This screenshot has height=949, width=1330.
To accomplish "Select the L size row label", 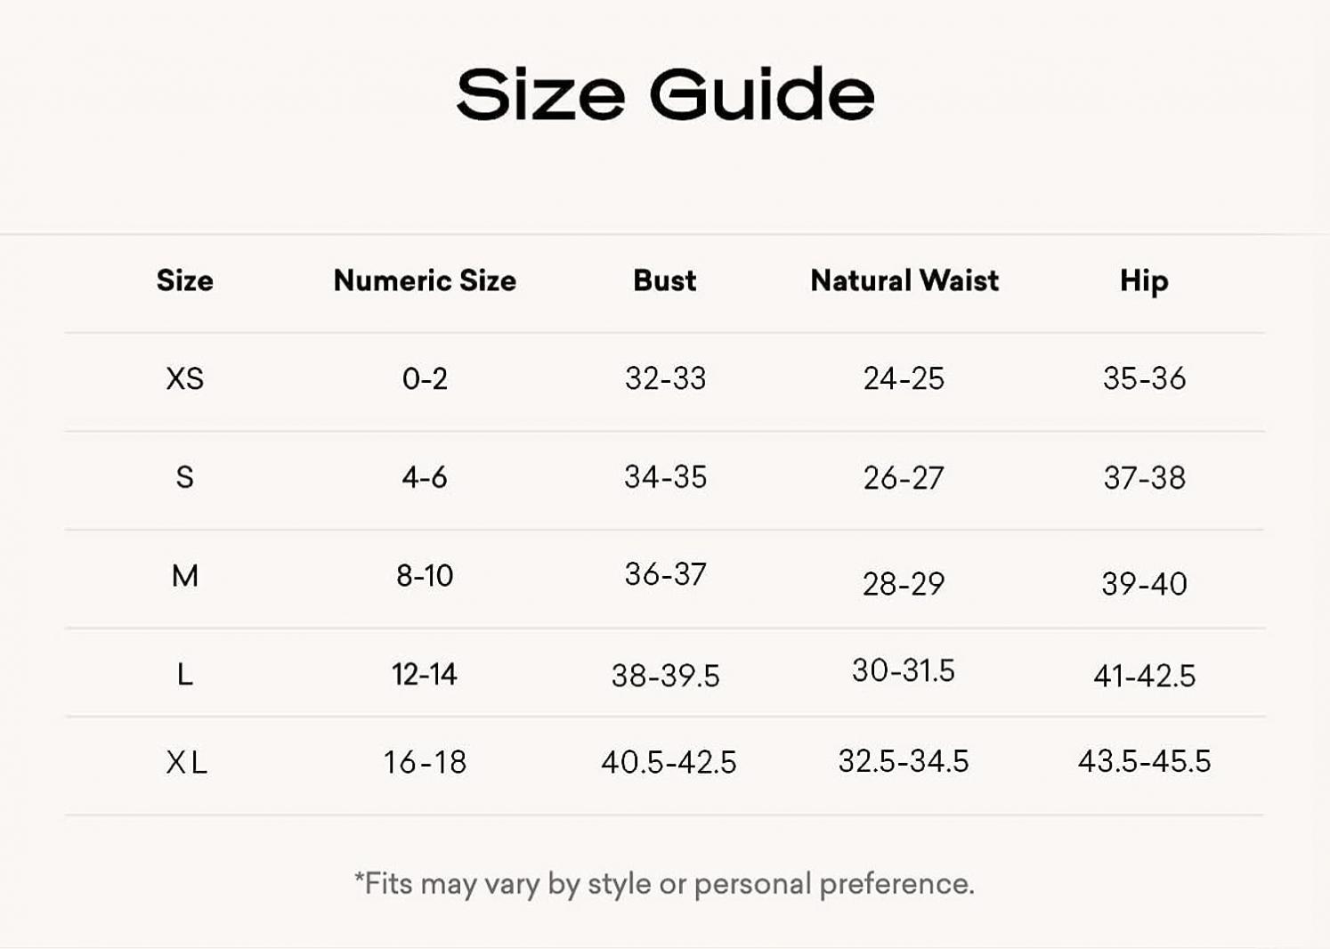I will click(185, 675).
